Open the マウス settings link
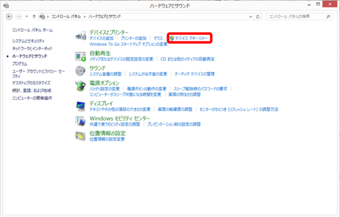 pyautogui.click(x=158, y=39)
